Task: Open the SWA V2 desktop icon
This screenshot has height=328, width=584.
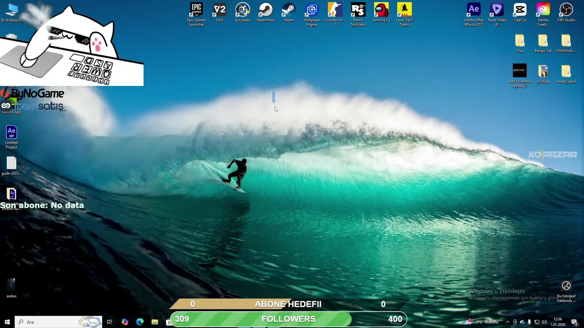Action: [x=219, y=13]
